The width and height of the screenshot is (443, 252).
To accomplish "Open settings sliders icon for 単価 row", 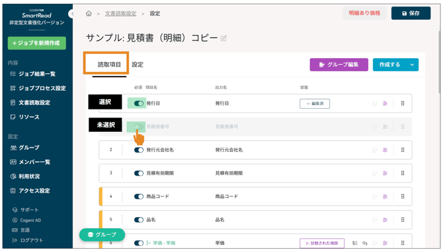I will (x=385, y=243).
